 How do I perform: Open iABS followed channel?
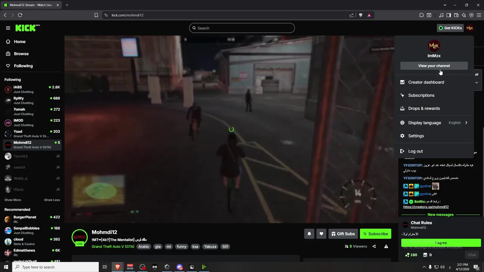32,90
